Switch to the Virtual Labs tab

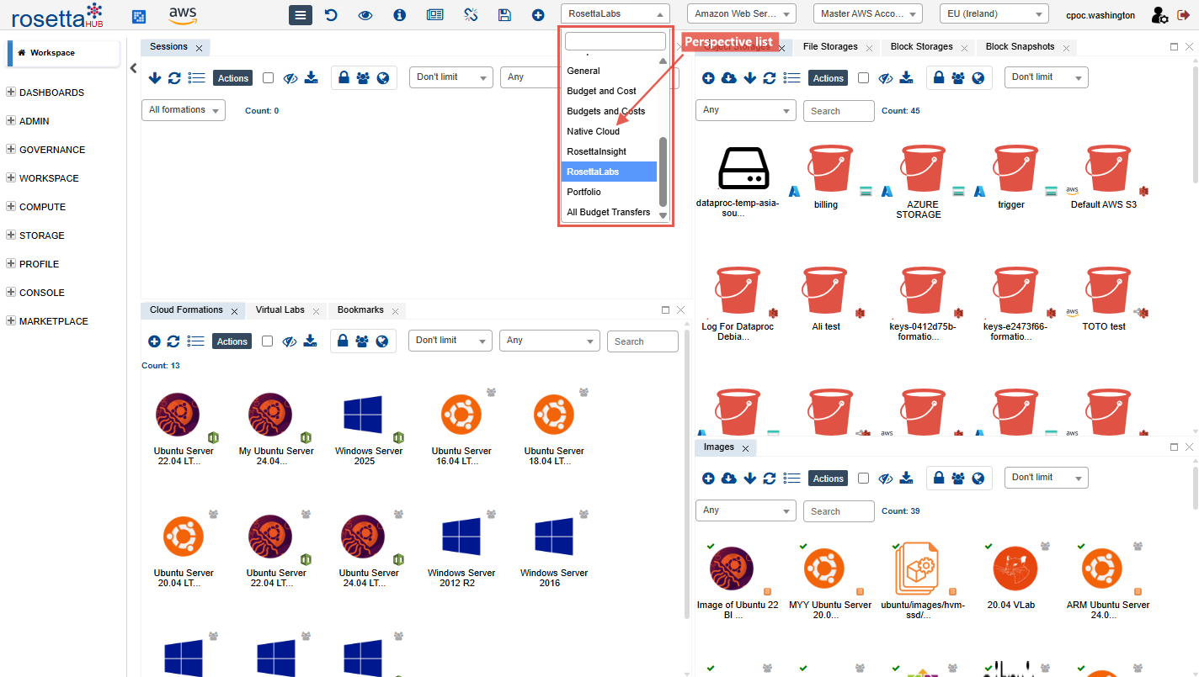pos(280,310)
